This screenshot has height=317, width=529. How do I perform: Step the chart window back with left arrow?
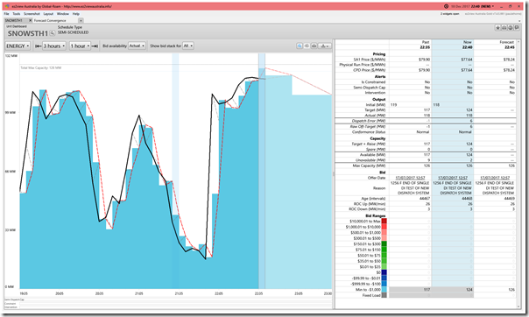[x=39, y=46]
